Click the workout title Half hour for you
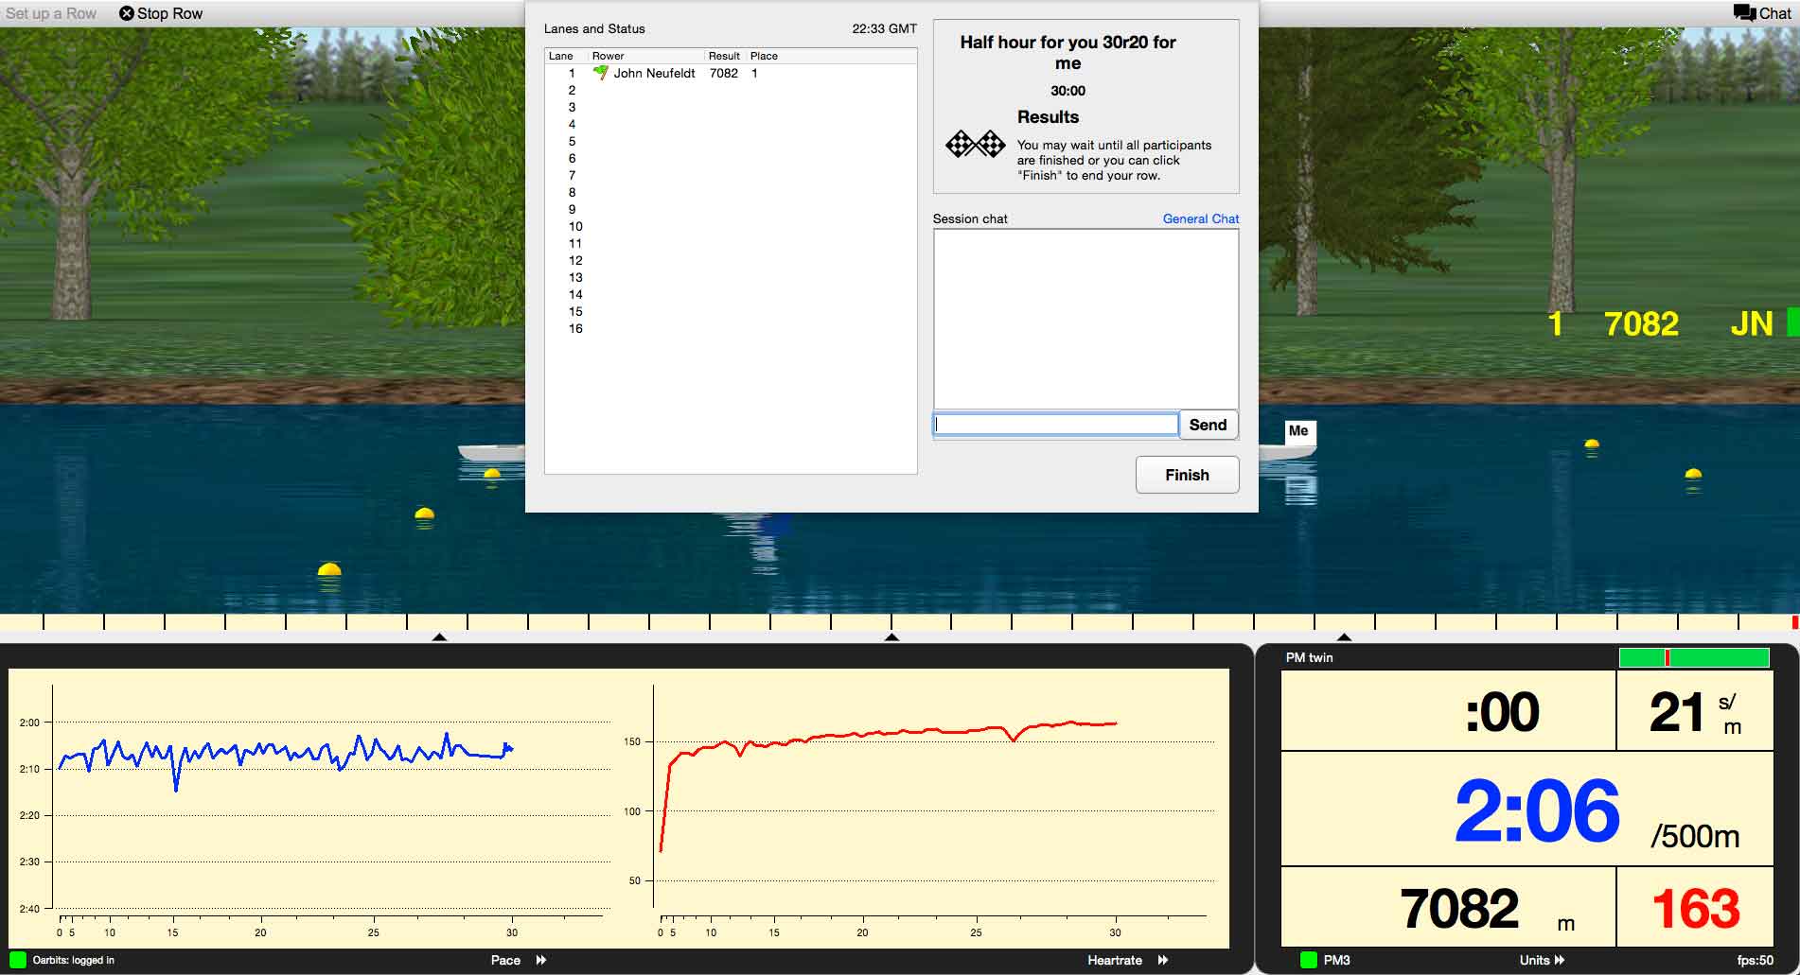 click(1068, 53)
